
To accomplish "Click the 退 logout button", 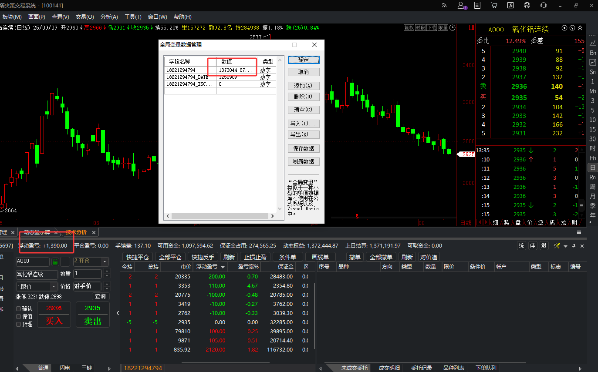I will (x=544, y=246).
